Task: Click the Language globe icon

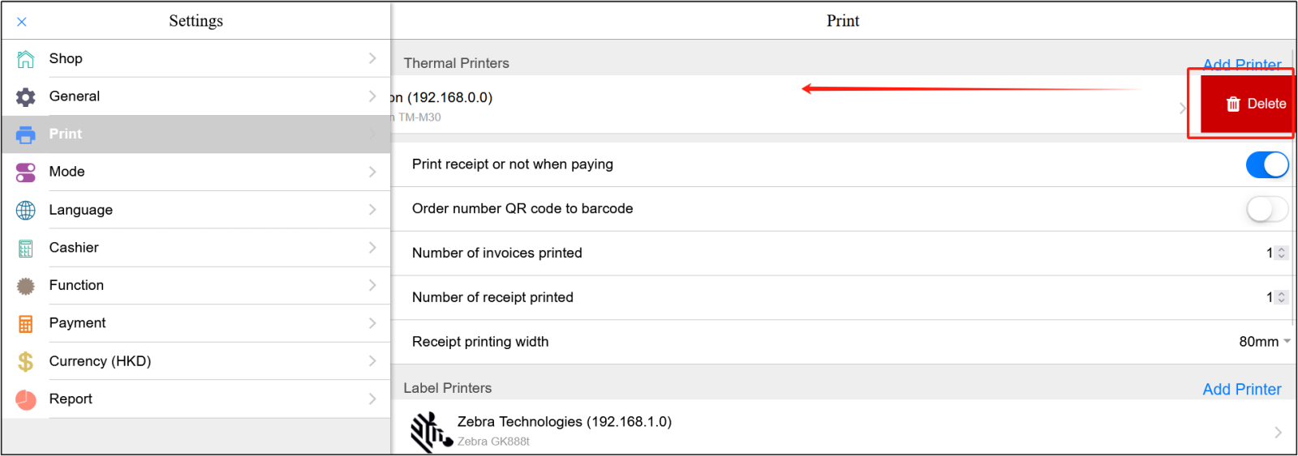Action: point(26,211)
